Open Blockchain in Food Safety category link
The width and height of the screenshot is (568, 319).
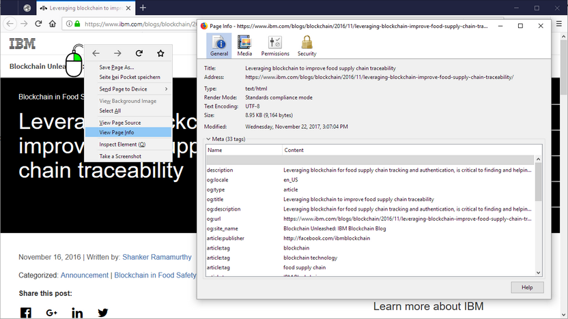[x=155, y=275]
